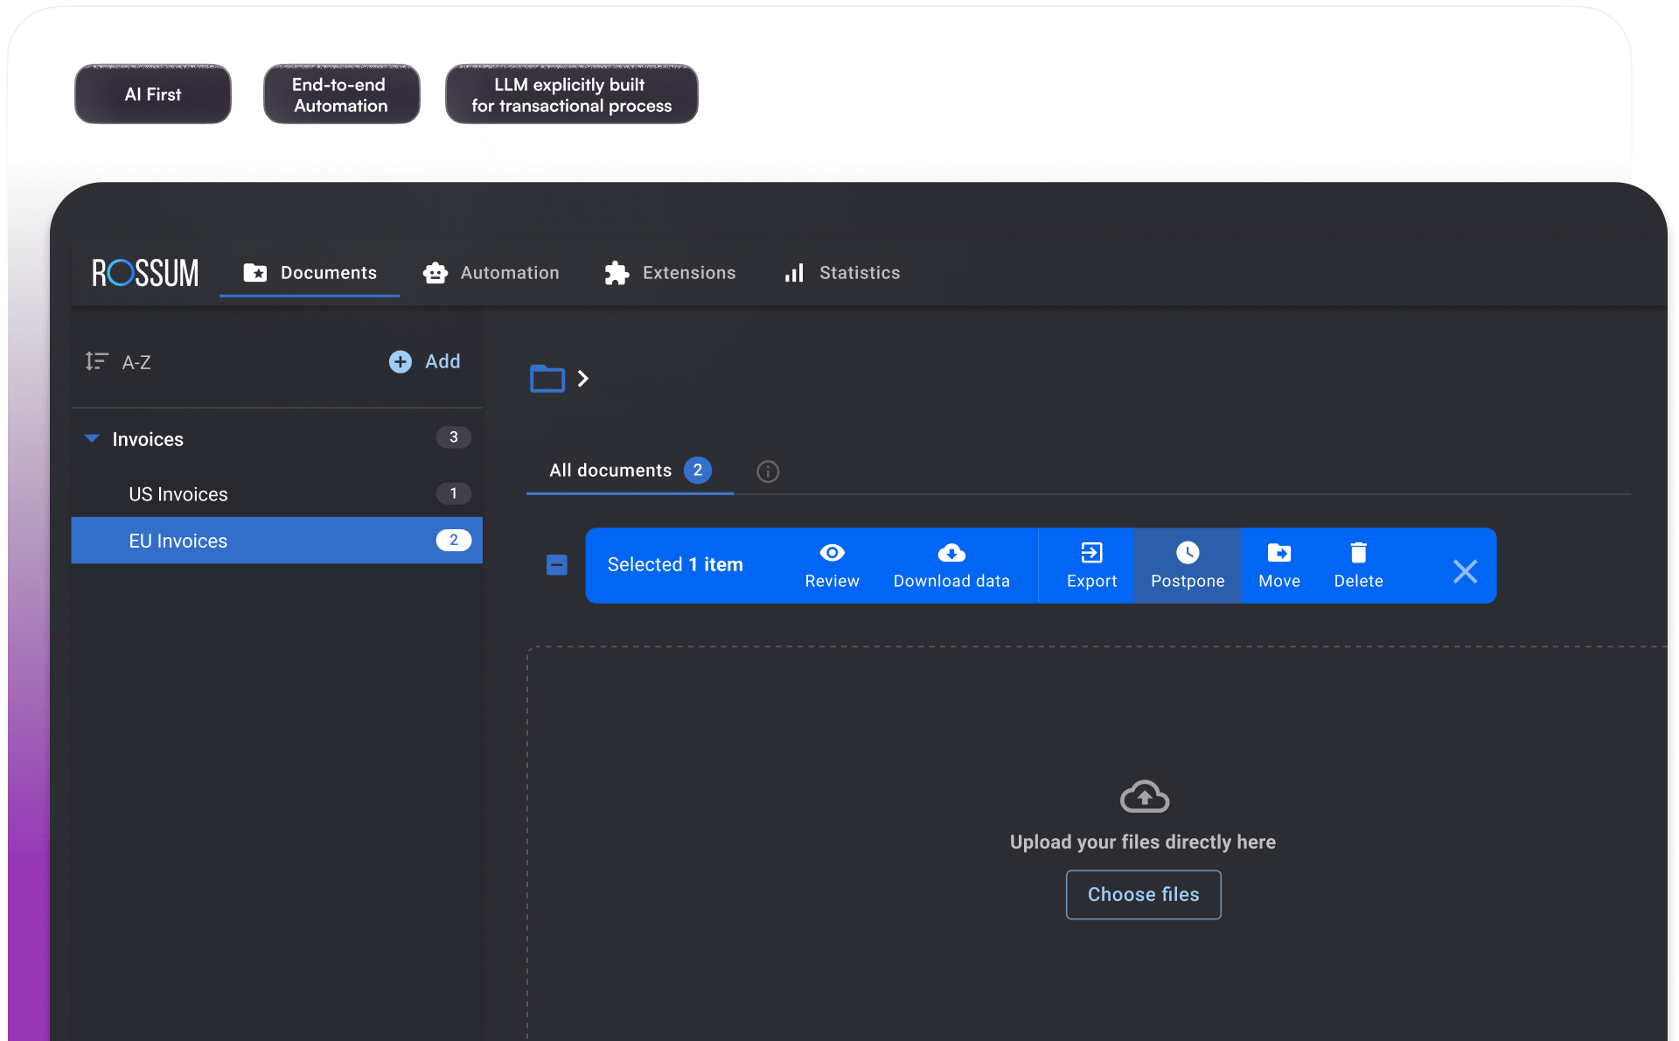Image resolution: width=1679 pixels, height=1041 pixels.
Task: Expand the breadcrumb chevron next to folder
Action: (583, 379)
